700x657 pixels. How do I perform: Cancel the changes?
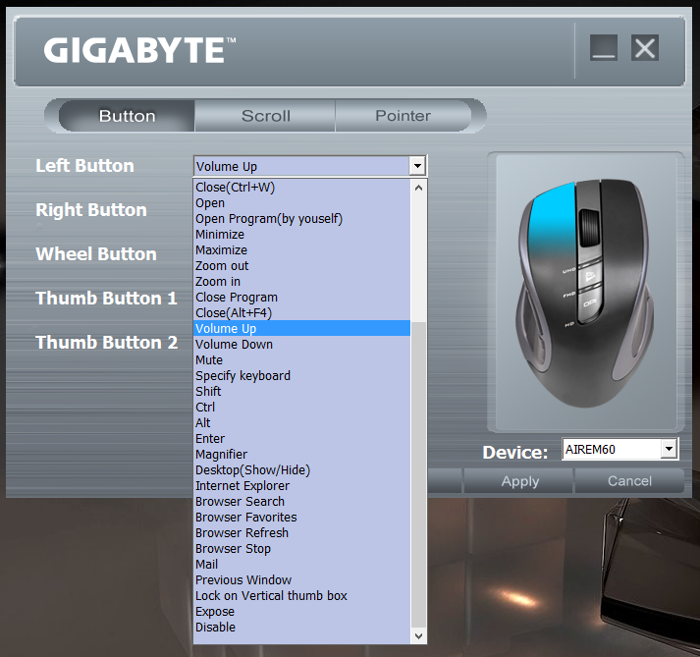[x=629, y=481]
